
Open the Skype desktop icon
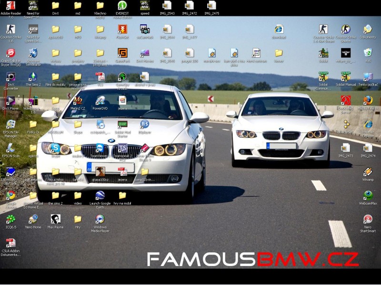(55, 148)
